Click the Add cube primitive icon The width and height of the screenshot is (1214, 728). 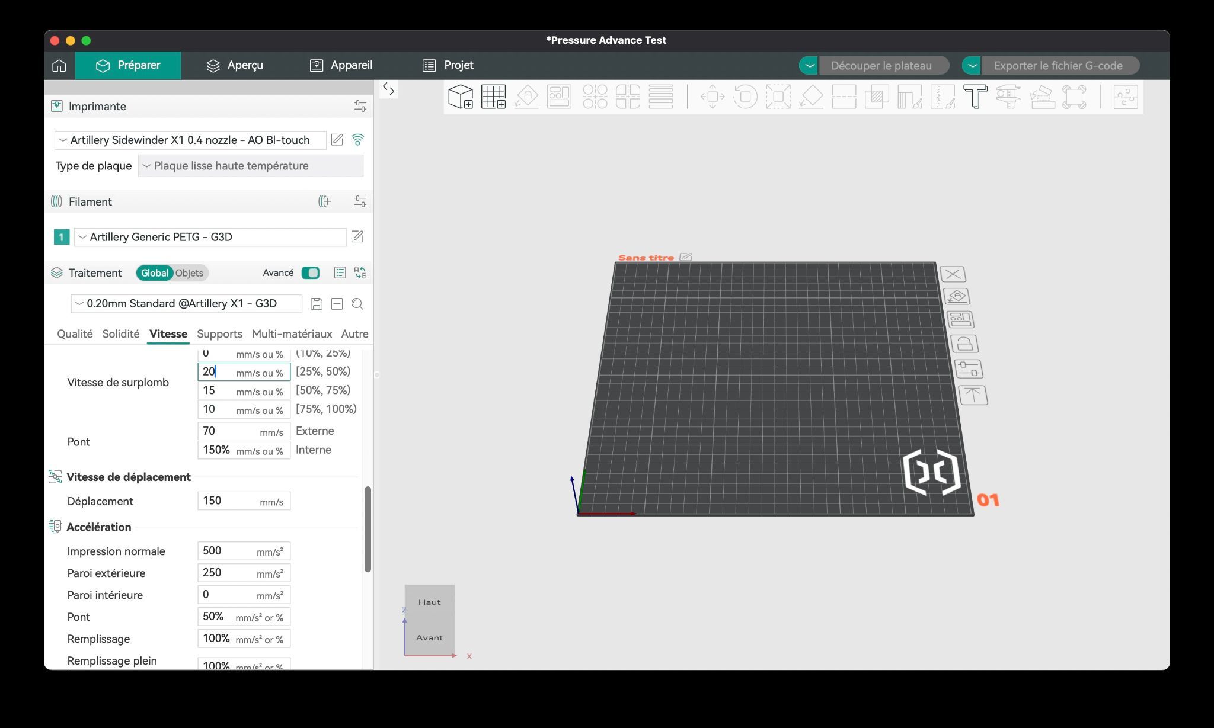(461, 97)
